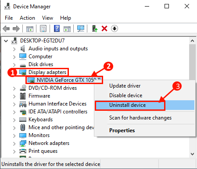The image size is (197, 169).
Task: Click the IDE ATA/ATAPI controllers icon
Action: point(23,112)
